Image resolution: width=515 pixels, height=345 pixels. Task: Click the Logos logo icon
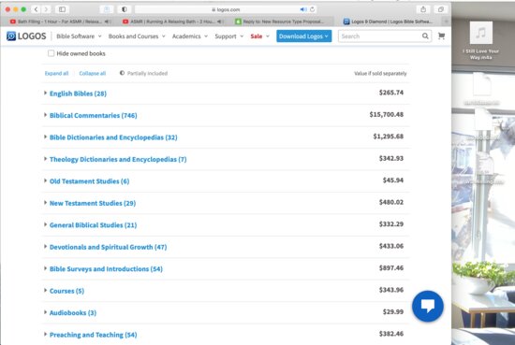11,36
